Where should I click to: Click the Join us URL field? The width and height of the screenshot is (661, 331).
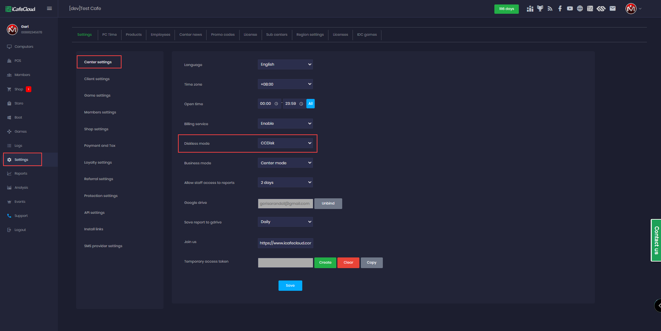[285, 243]
